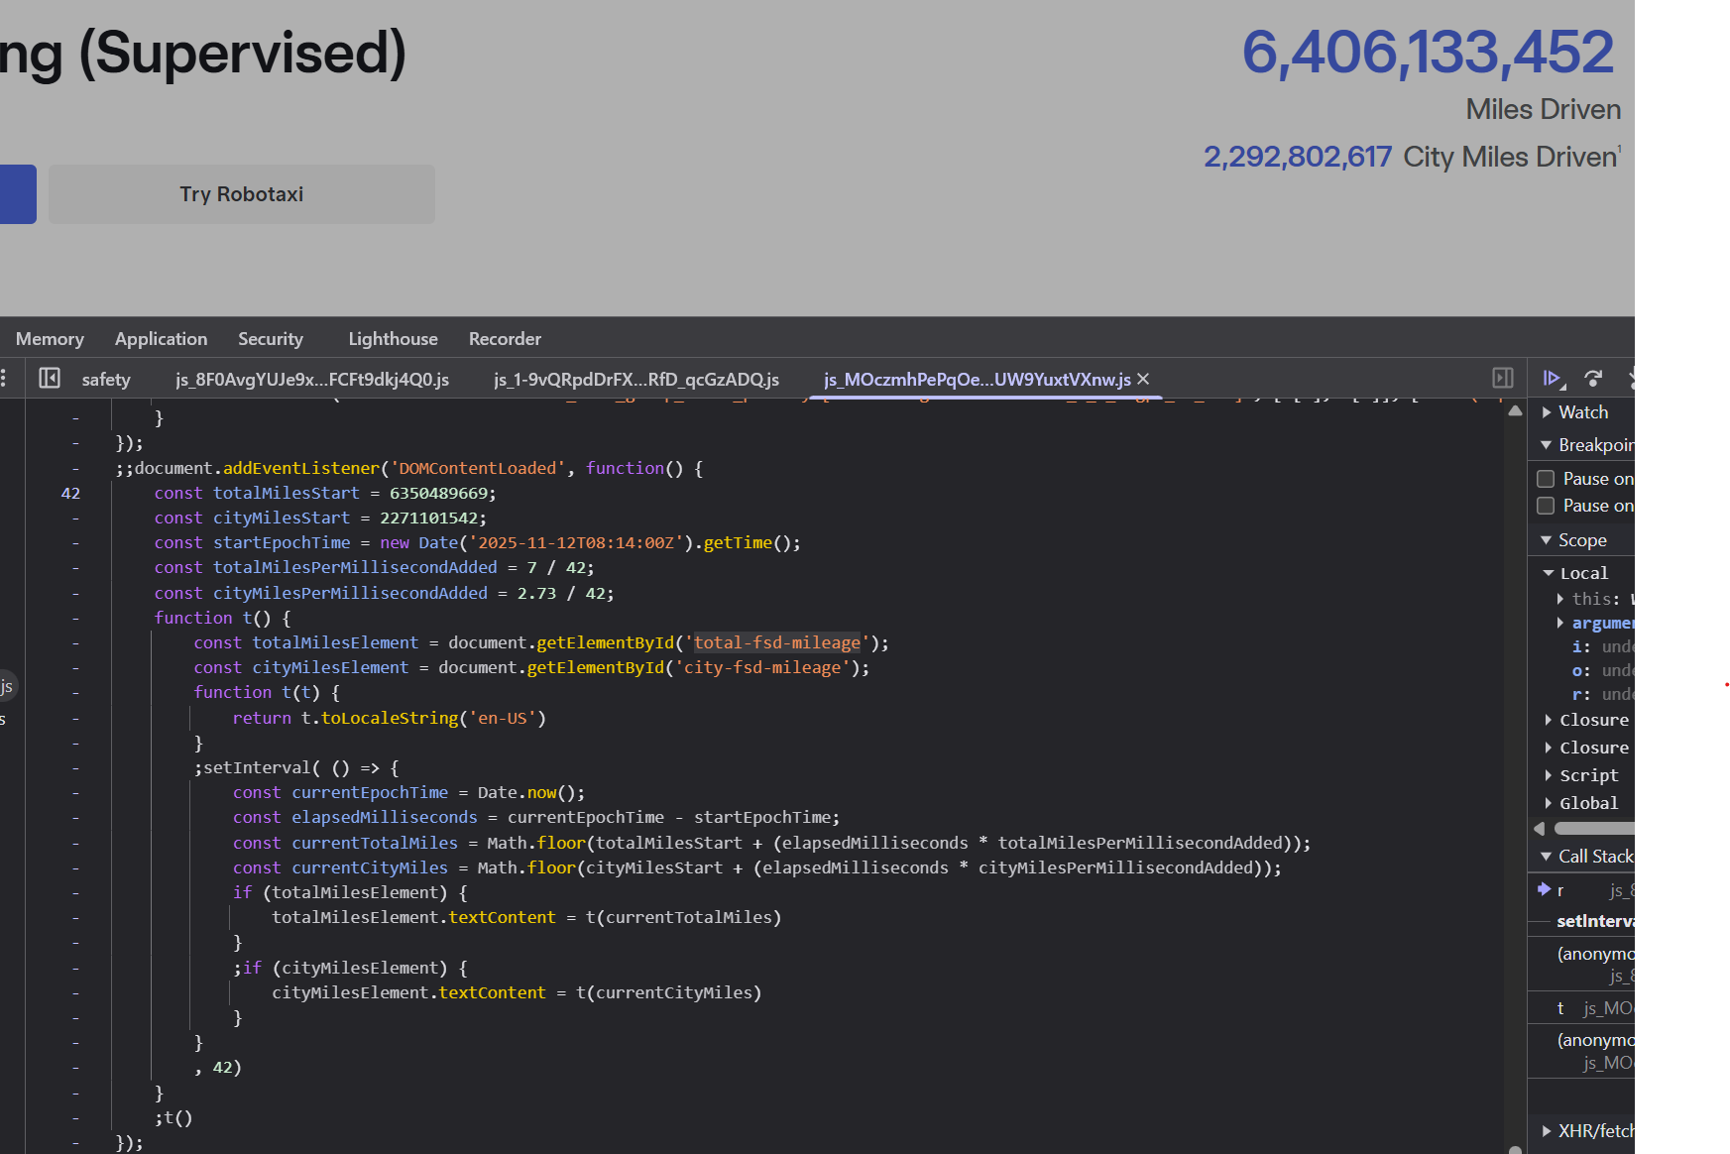Open the safety file tab
This screenshot has width=1730, height=1154.
point(106,380)
